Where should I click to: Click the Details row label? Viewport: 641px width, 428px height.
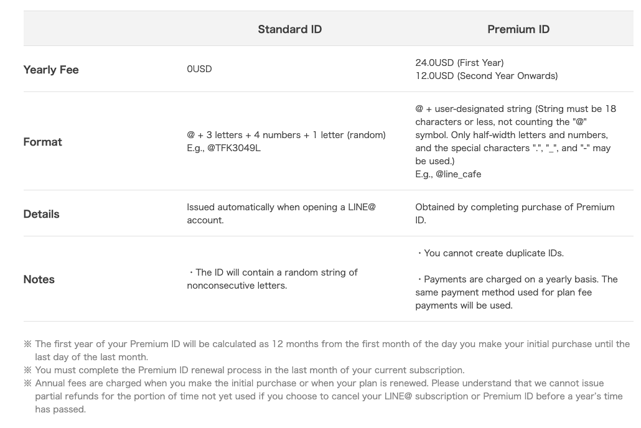click(42, 214)
